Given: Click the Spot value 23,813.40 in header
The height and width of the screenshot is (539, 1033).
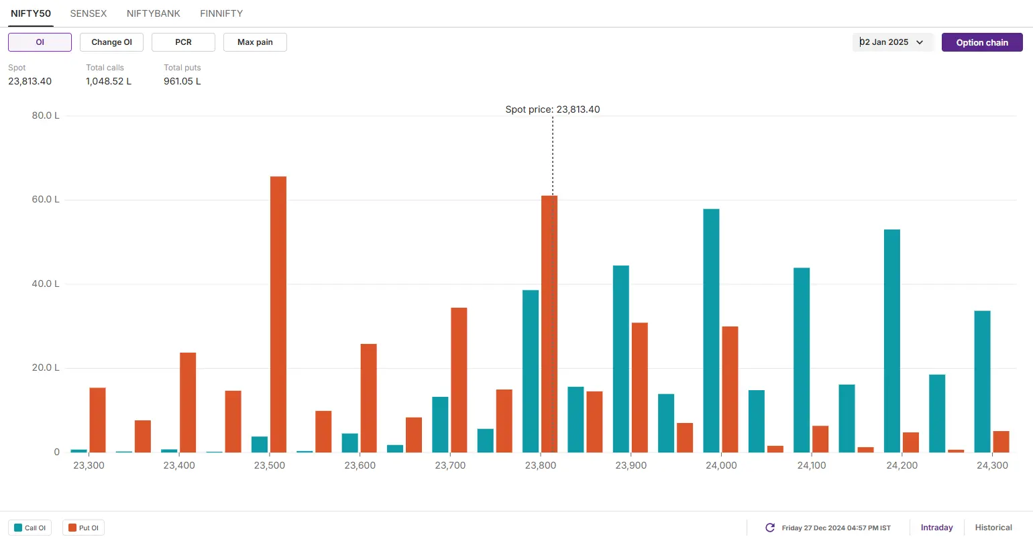Looking at the screenshot, I should click(30, 81).
